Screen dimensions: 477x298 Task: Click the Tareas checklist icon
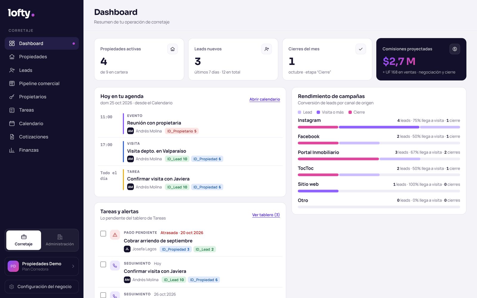tap(12, 110)
